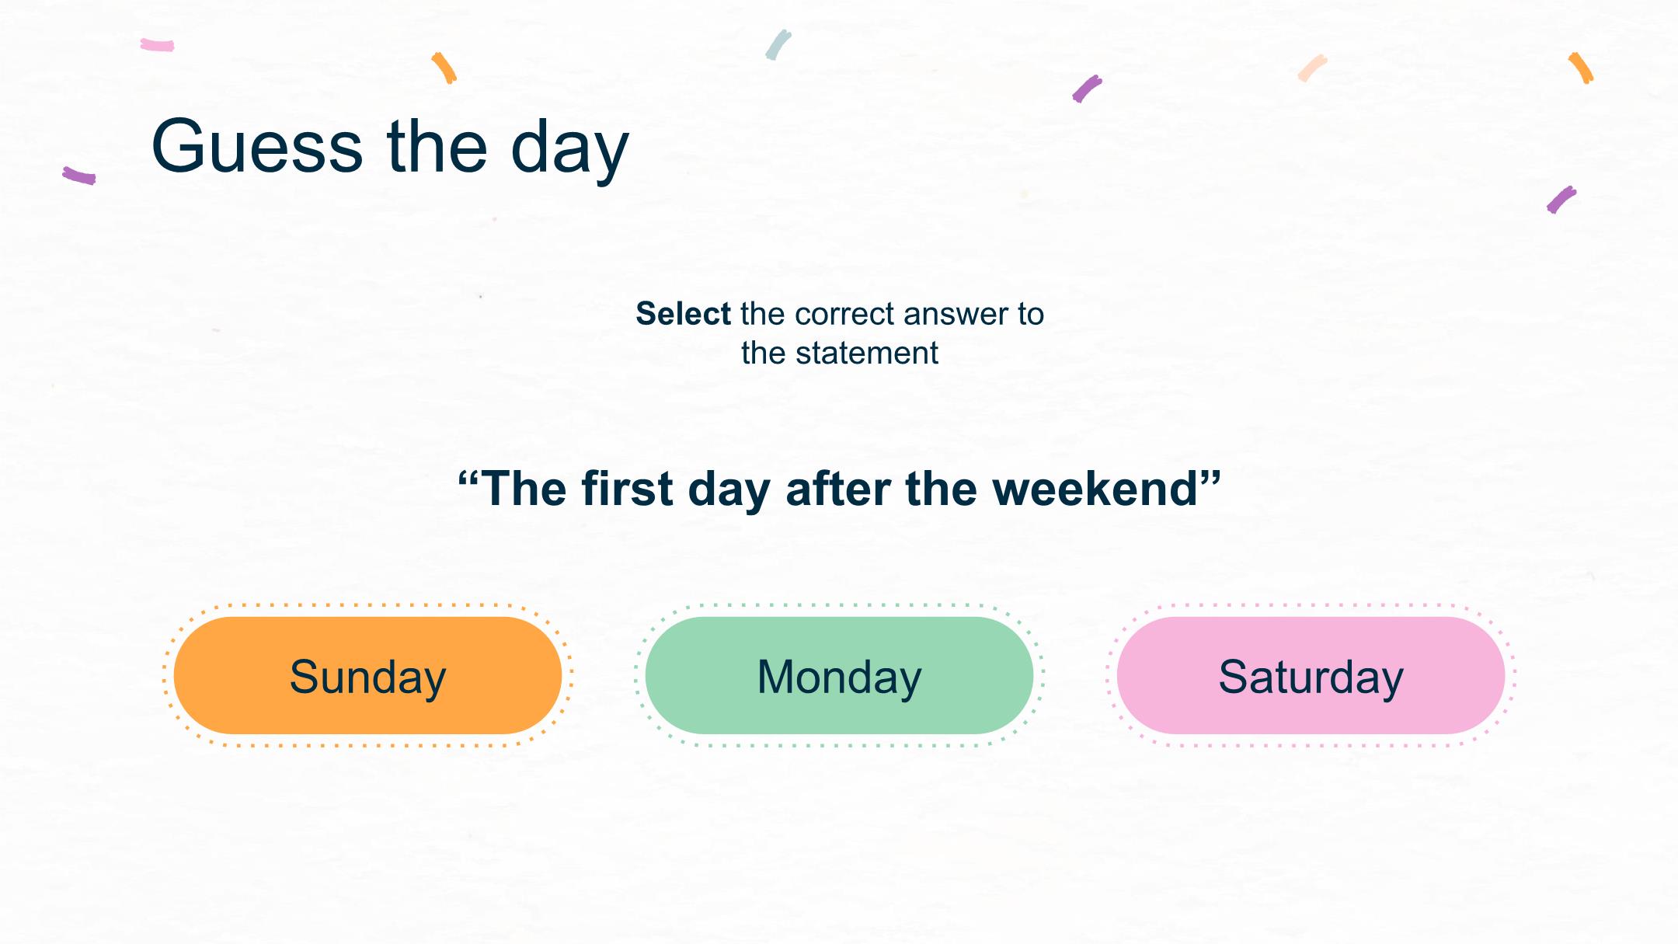Click the dotted green border around Monday

[839, 604]
